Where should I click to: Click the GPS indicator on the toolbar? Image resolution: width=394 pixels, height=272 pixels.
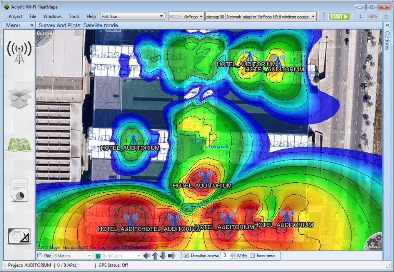click(x=372, y=16)
